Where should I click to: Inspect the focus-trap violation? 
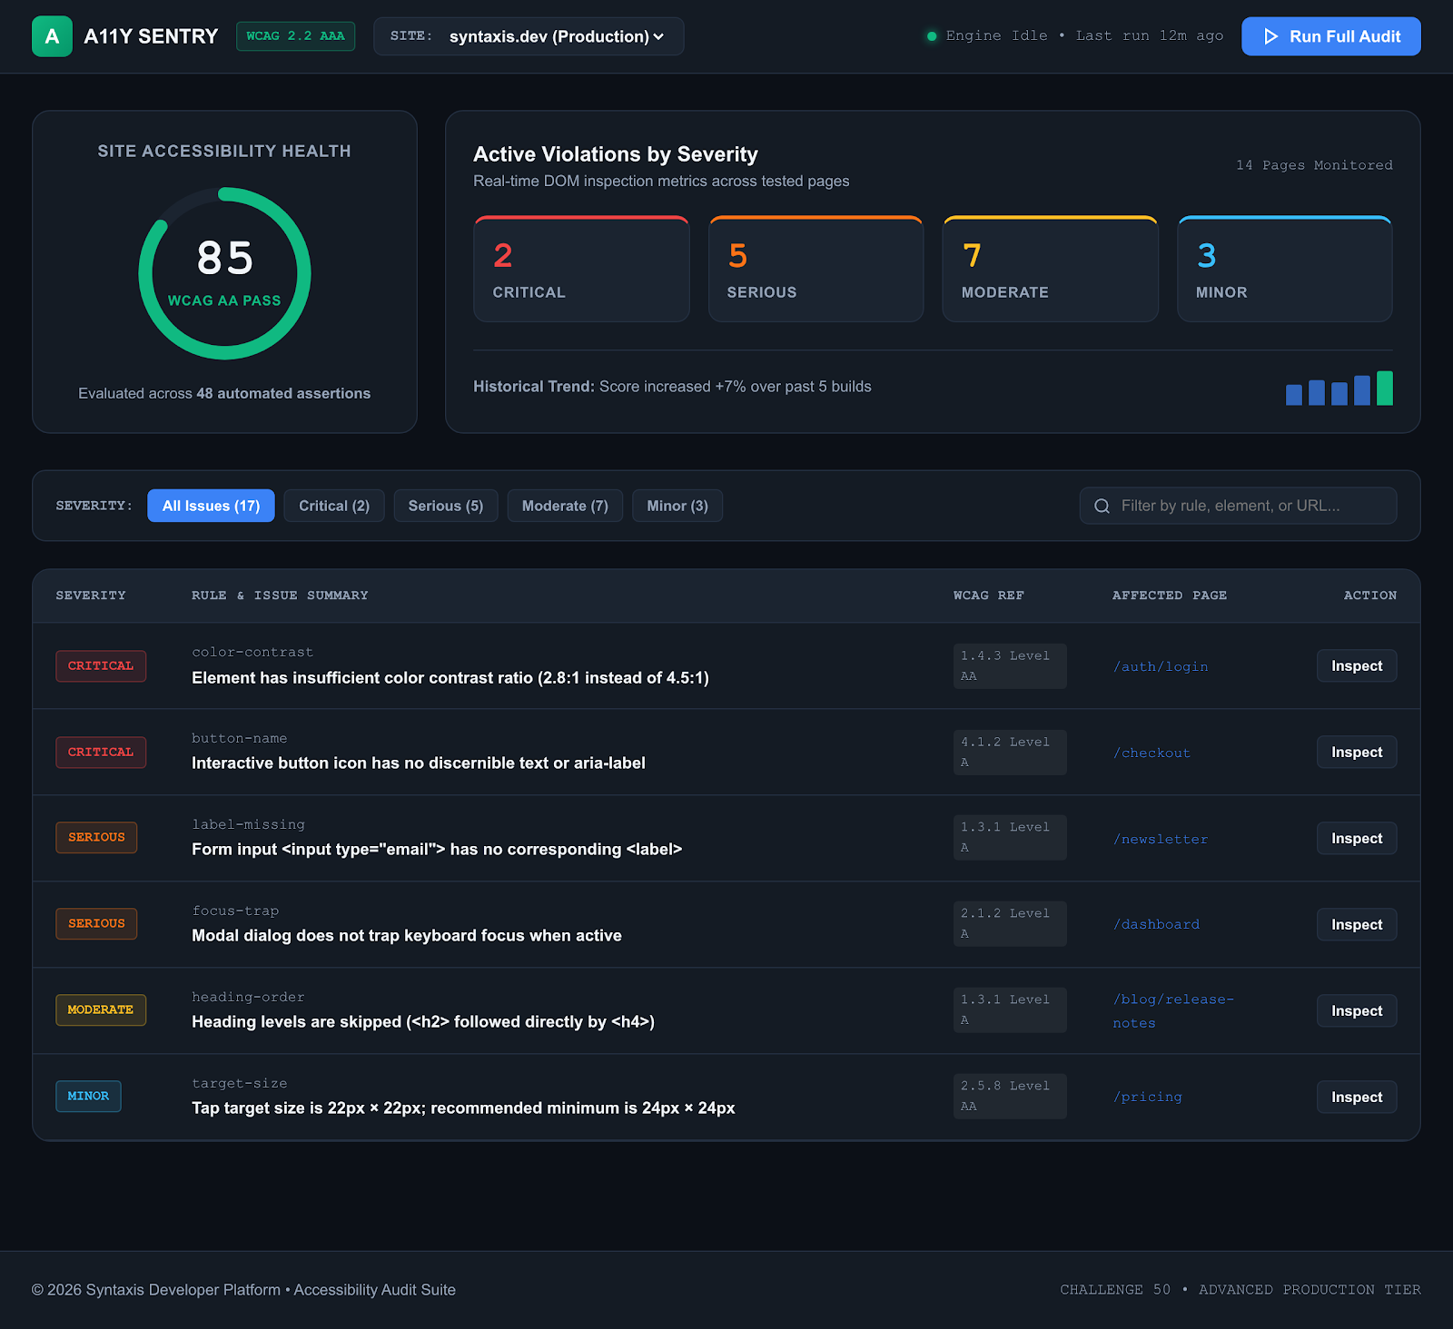tap(1357, 925)
